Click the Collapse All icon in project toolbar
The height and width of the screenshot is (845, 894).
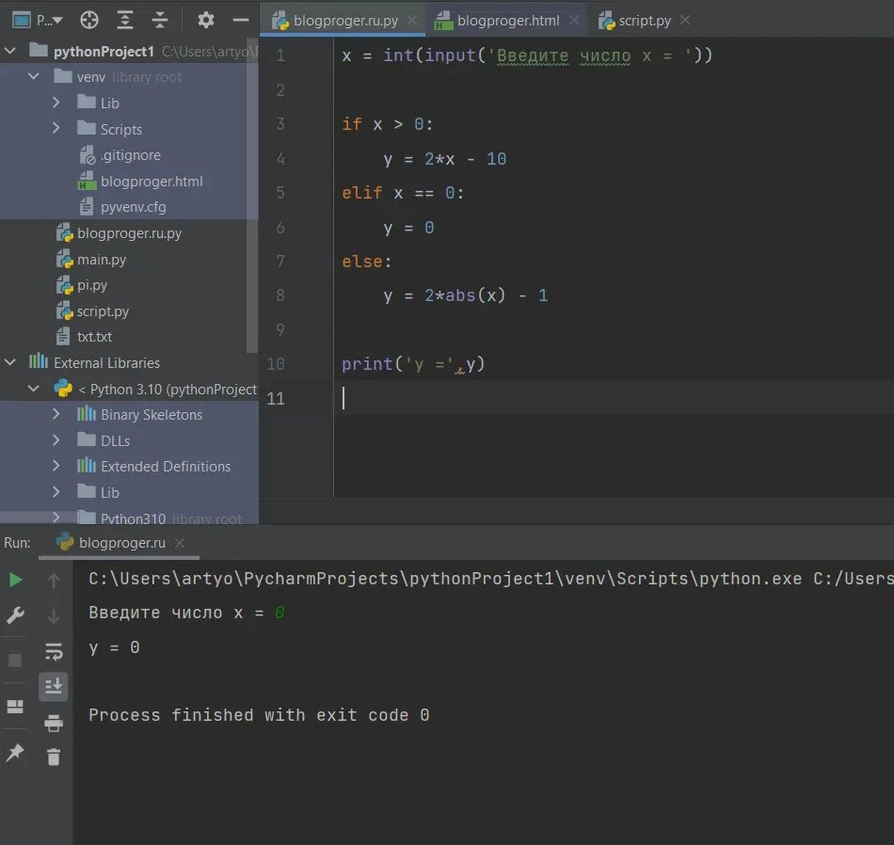160,21
